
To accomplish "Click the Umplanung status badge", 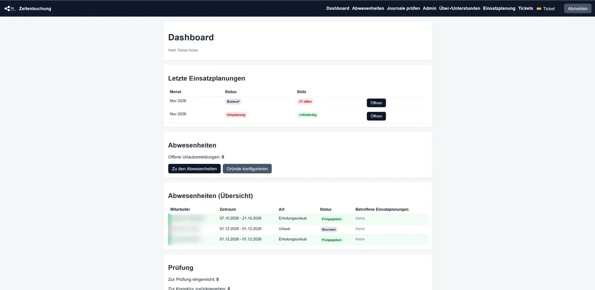I will click(236, 115).
